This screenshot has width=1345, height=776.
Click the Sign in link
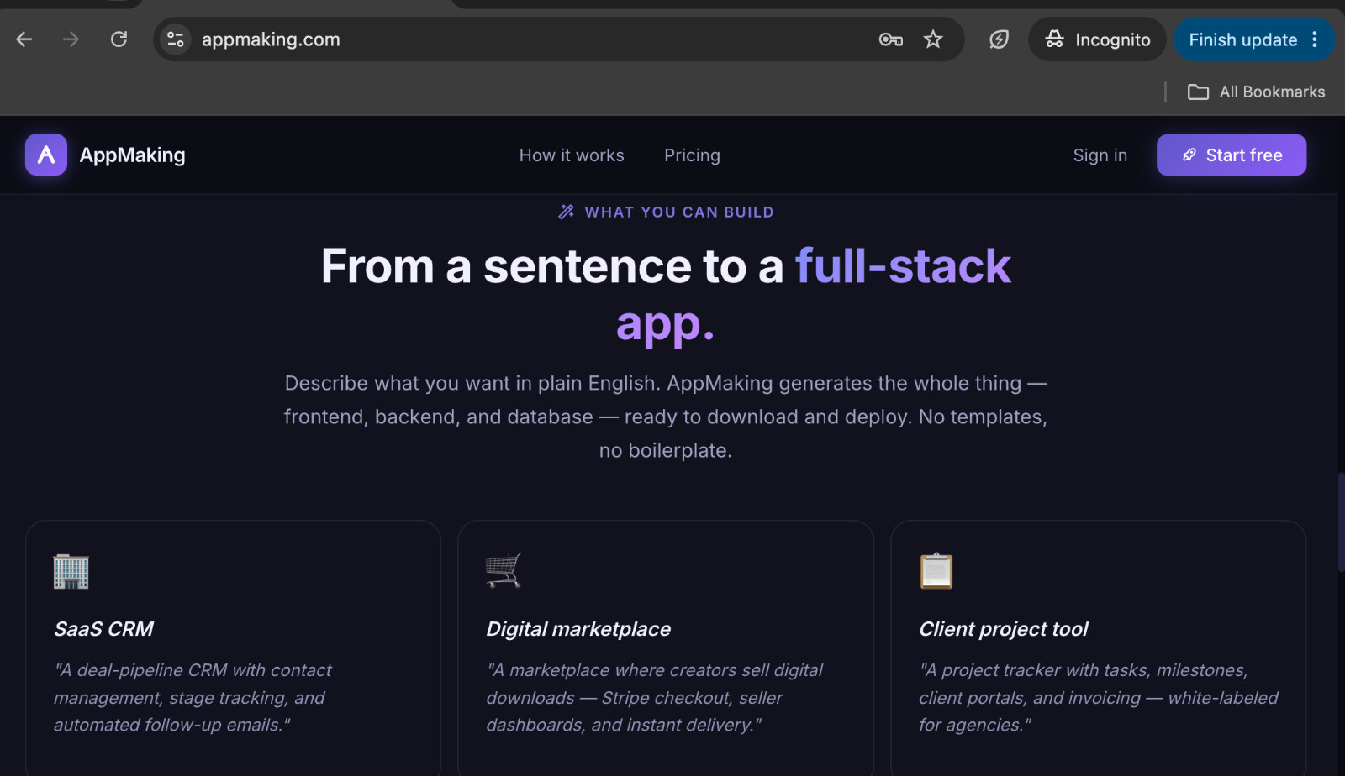[1100, 155]
